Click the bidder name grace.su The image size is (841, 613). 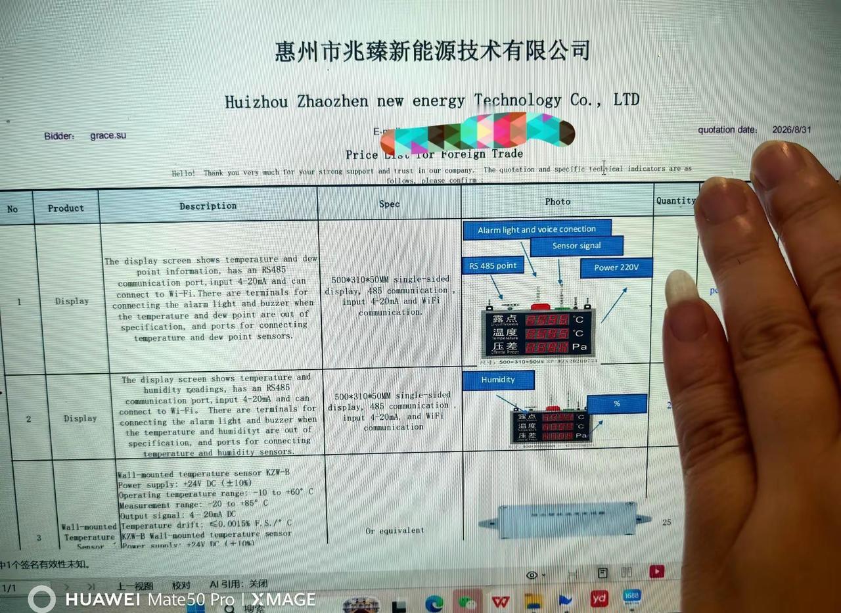pos(108,136)
